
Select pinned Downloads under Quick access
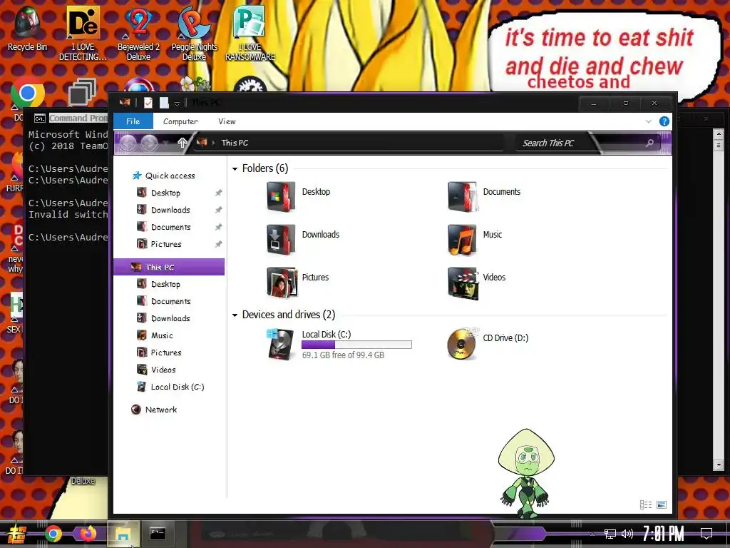point(170,210)
